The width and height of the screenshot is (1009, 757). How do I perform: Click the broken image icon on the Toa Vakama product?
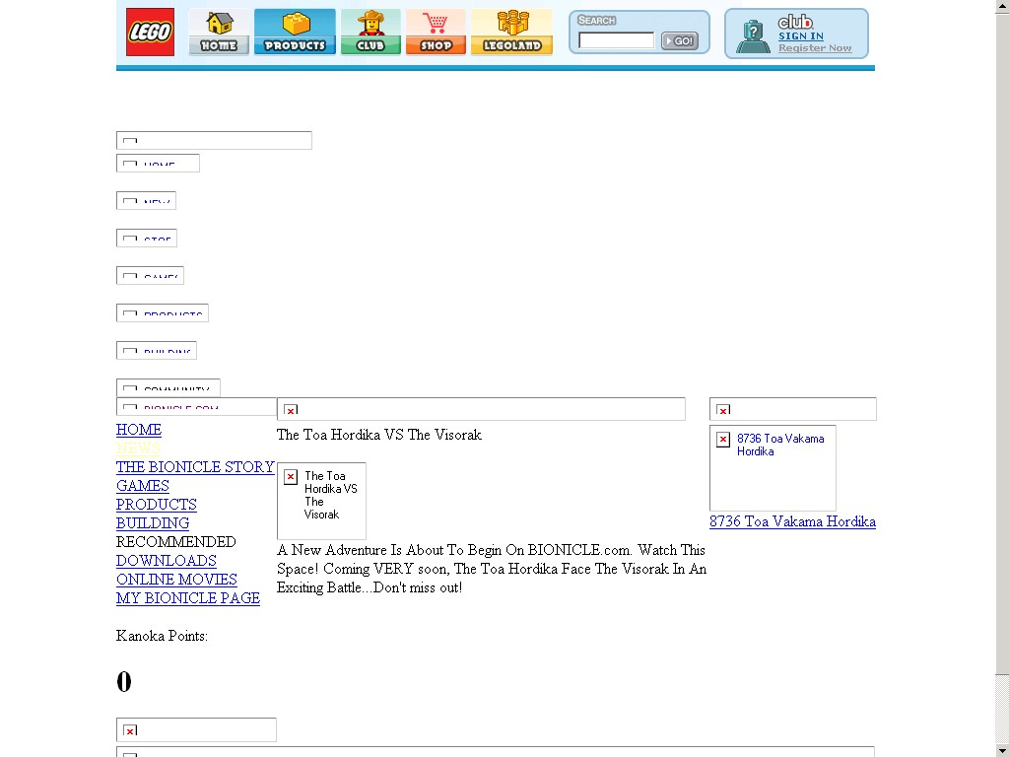pos(723,440)
